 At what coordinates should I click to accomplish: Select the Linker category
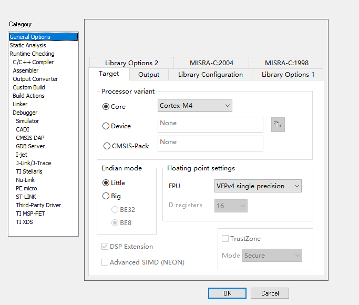20,104
